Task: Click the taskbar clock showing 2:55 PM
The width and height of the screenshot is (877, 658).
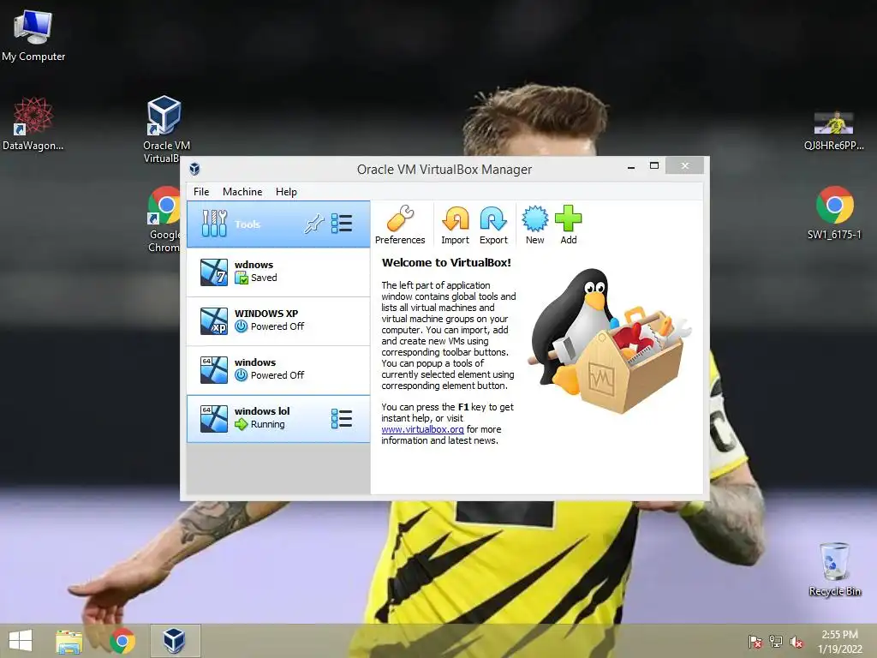Action: 839,642
